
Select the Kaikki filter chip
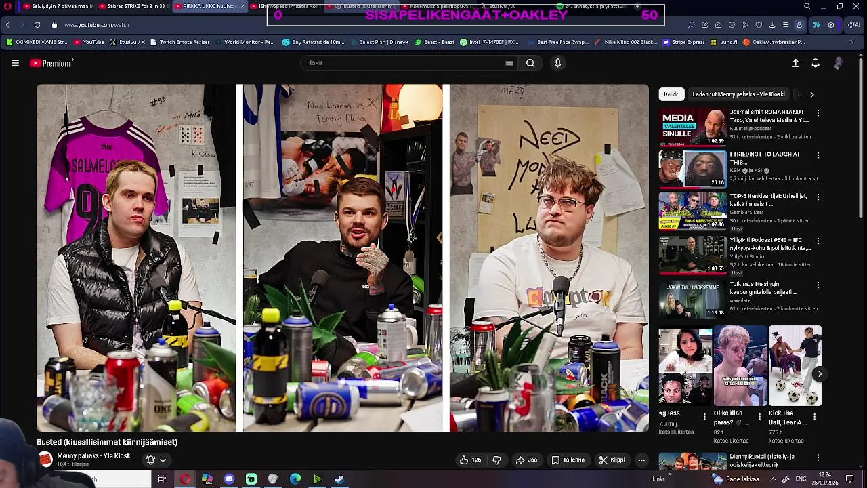pyautogui.click(x=672, y=94)
